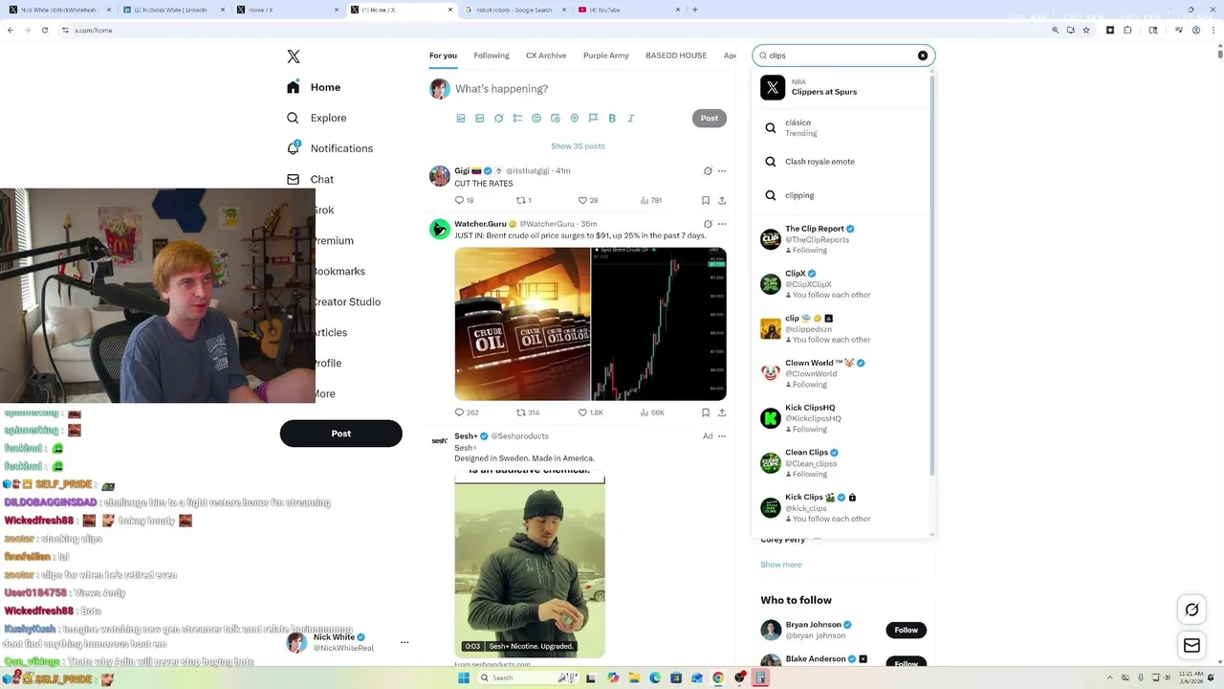Screen dimensions: 1224x689
Task: Repost Gigi's CUT THE RATES post
Action: (521, 201)
